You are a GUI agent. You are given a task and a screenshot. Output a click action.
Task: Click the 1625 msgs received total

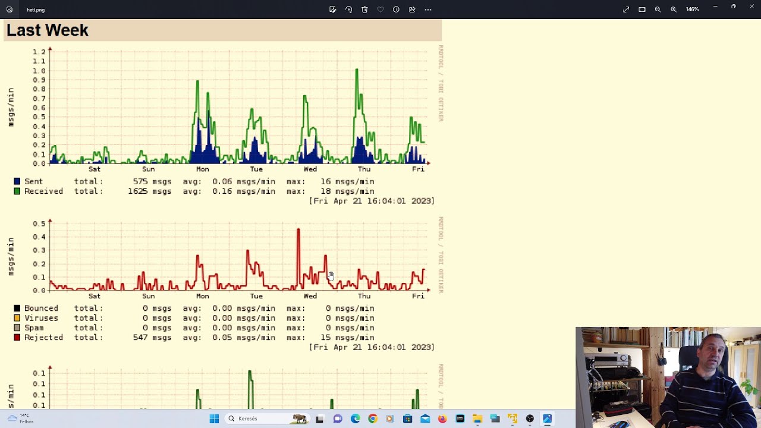pos(150,191)
